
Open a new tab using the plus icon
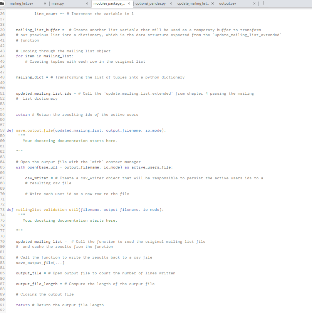tap(263, 3)
